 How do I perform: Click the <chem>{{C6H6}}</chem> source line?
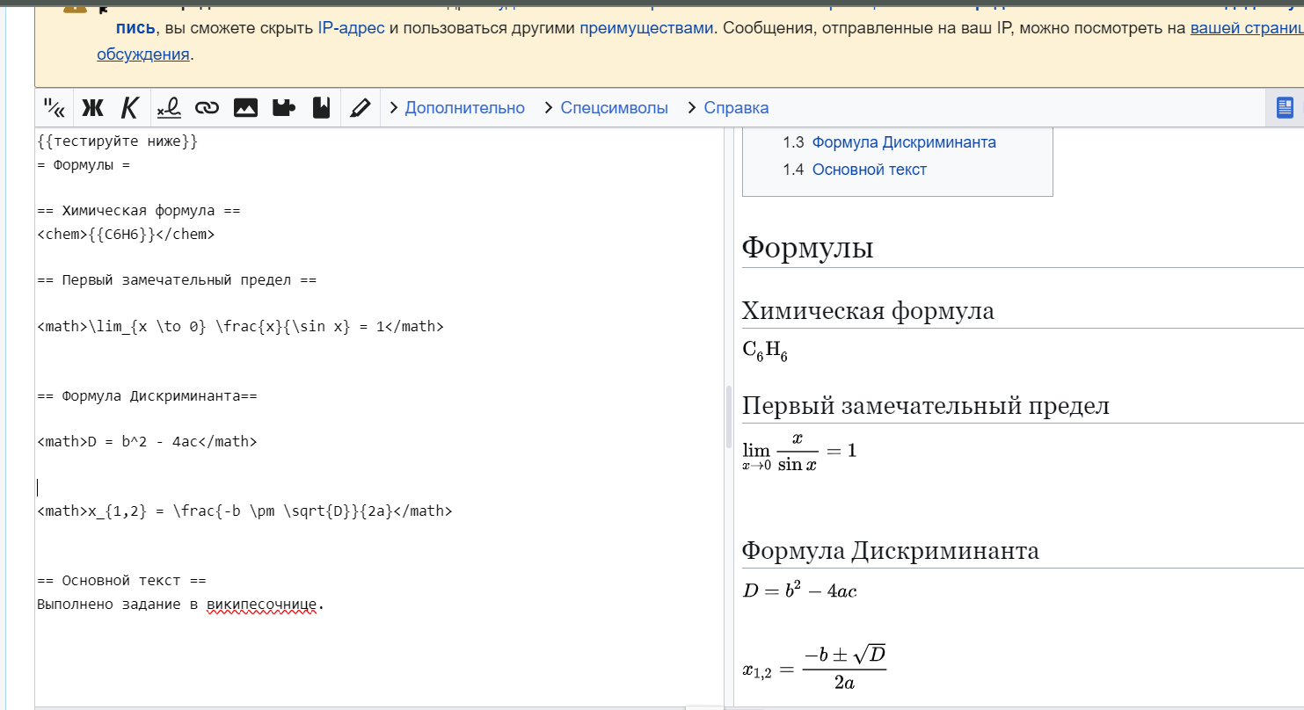click(126, 235)
